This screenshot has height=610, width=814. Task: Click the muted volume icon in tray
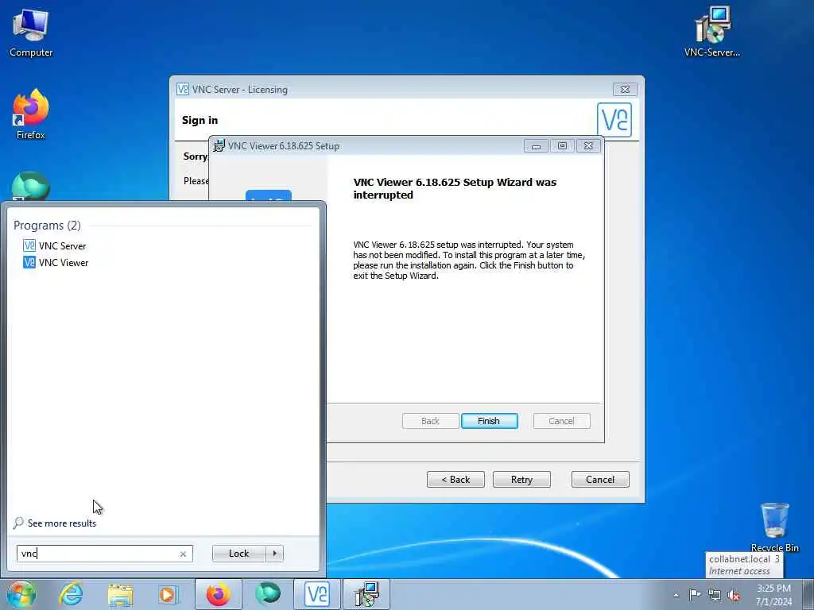(x=734, y=596)
